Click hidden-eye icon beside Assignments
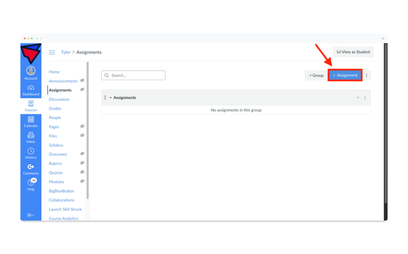 coord(82,89)
